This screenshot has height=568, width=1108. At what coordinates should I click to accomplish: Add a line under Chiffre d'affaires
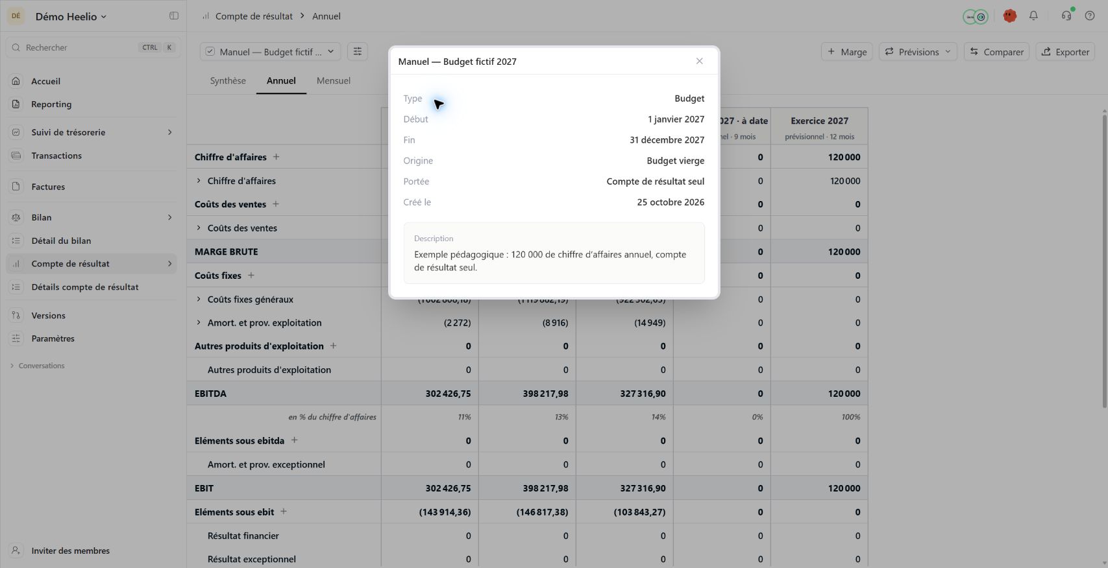click(276, 157)
